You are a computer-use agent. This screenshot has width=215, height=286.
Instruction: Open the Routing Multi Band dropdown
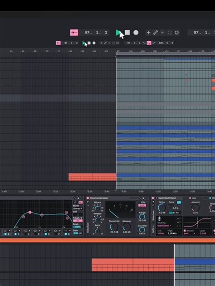(164, 226)
